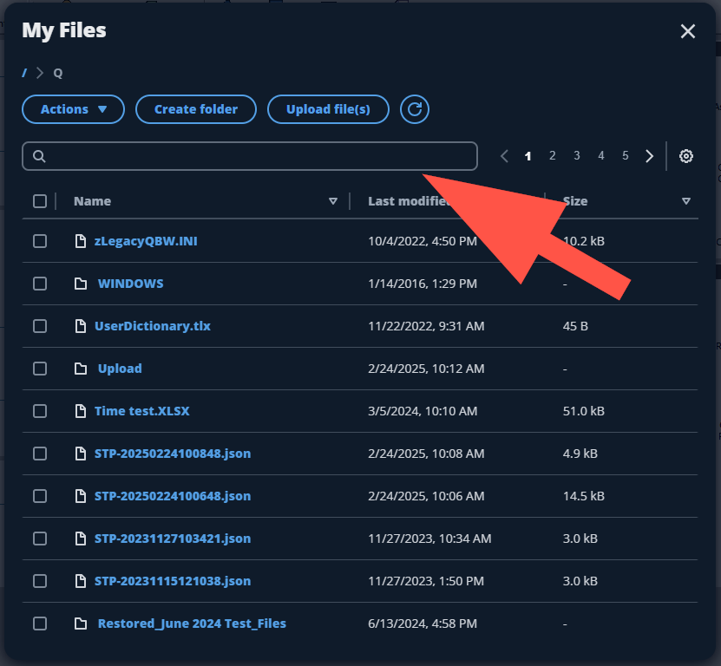Click the file icon beside UserDictionary.tlx

pyautogui.click(x=81, y=326)
